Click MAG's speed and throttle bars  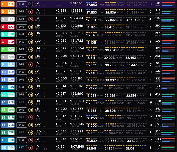pos(168,57)
